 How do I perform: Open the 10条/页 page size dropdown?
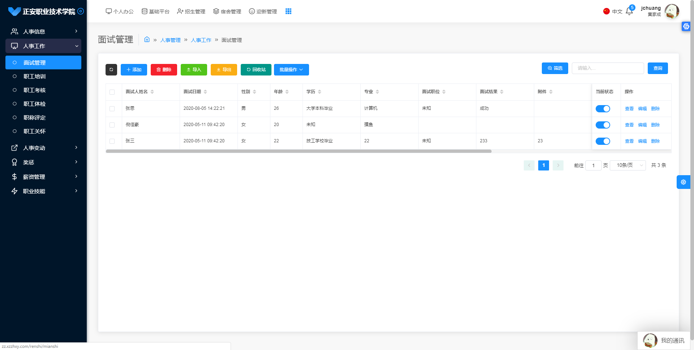pyautogui.click(x=627, y=165)
